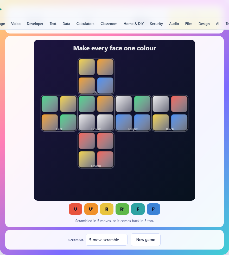Image resolution: width=229 pixels, height=255 pixels.
Task: Turn the front face with the F button
Action: pyautogui.click(x=138, y=209)
